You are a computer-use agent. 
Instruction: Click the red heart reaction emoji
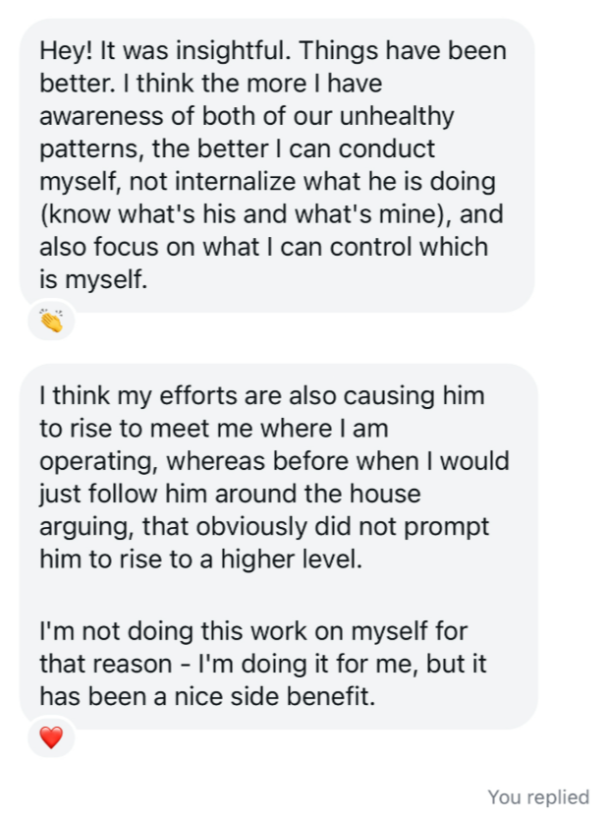point(50,736)
